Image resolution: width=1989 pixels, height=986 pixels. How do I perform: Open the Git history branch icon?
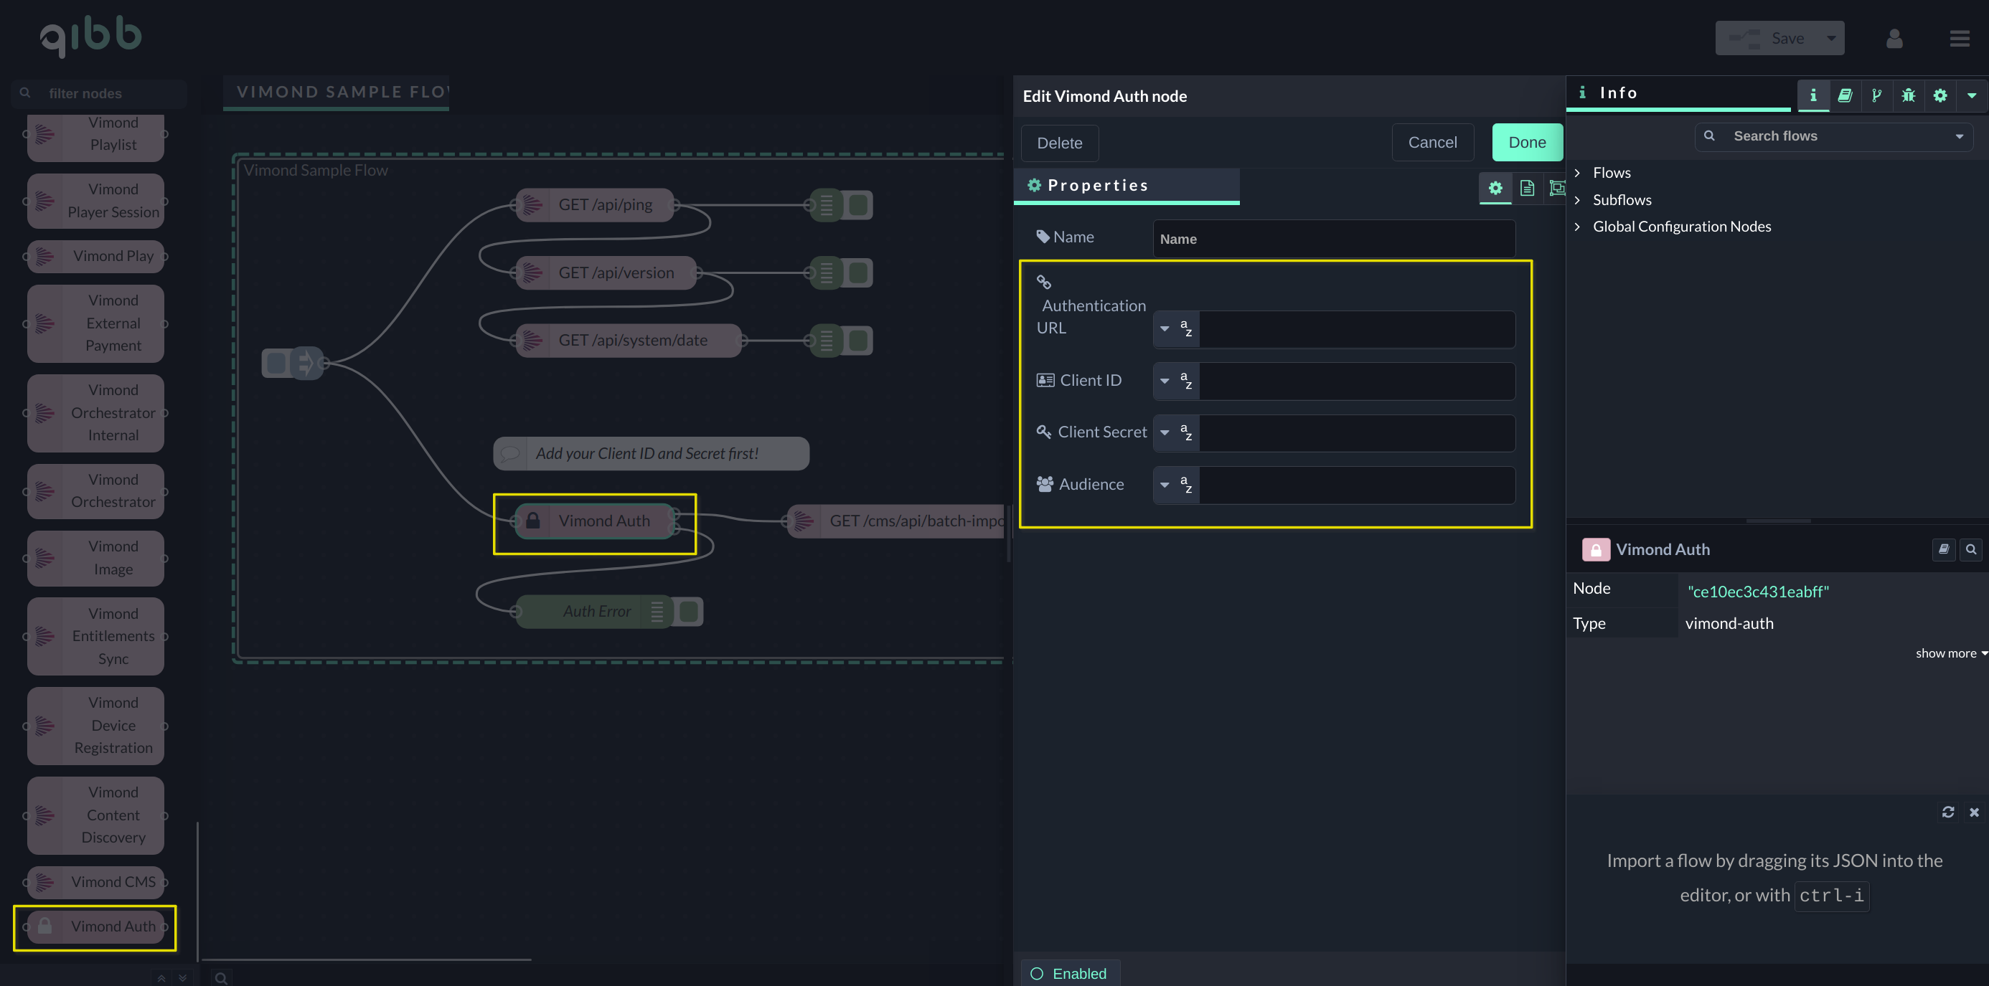(1876, 95)
